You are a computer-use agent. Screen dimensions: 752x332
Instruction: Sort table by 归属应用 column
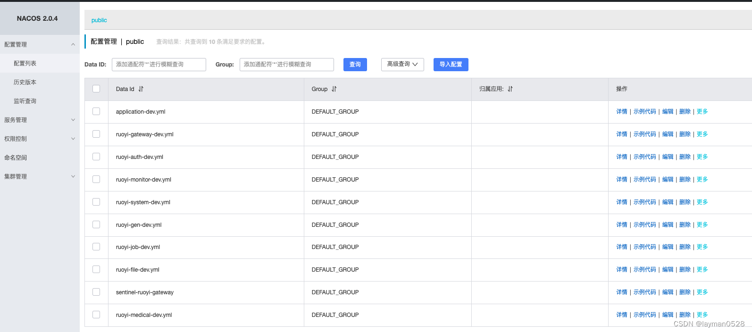point(510,89)
